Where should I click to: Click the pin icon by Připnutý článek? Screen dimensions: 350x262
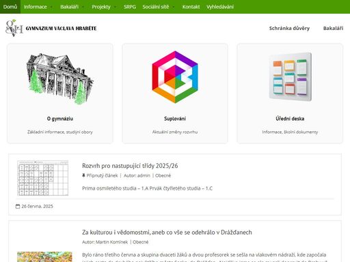point(83,175)
